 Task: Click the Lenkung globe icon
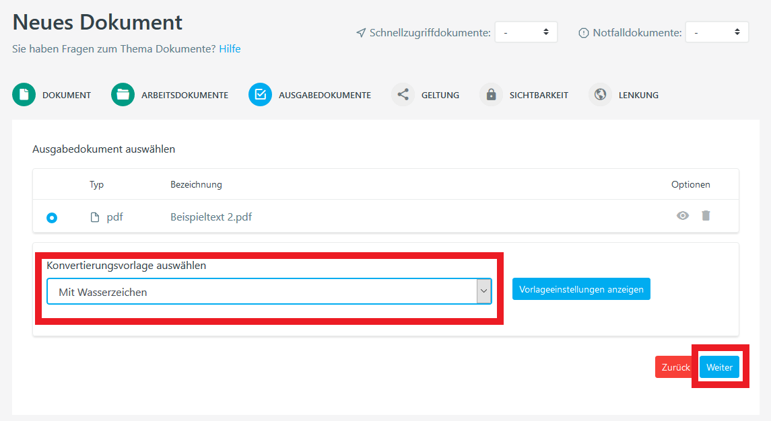click(600, 95)
